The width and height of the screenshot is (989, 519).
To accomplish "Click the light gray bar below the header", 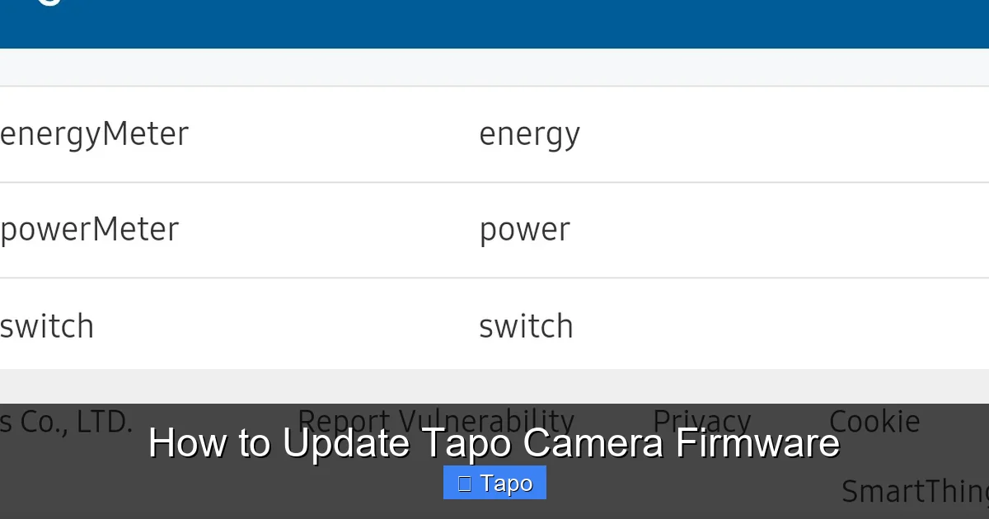I will (494, 66).
